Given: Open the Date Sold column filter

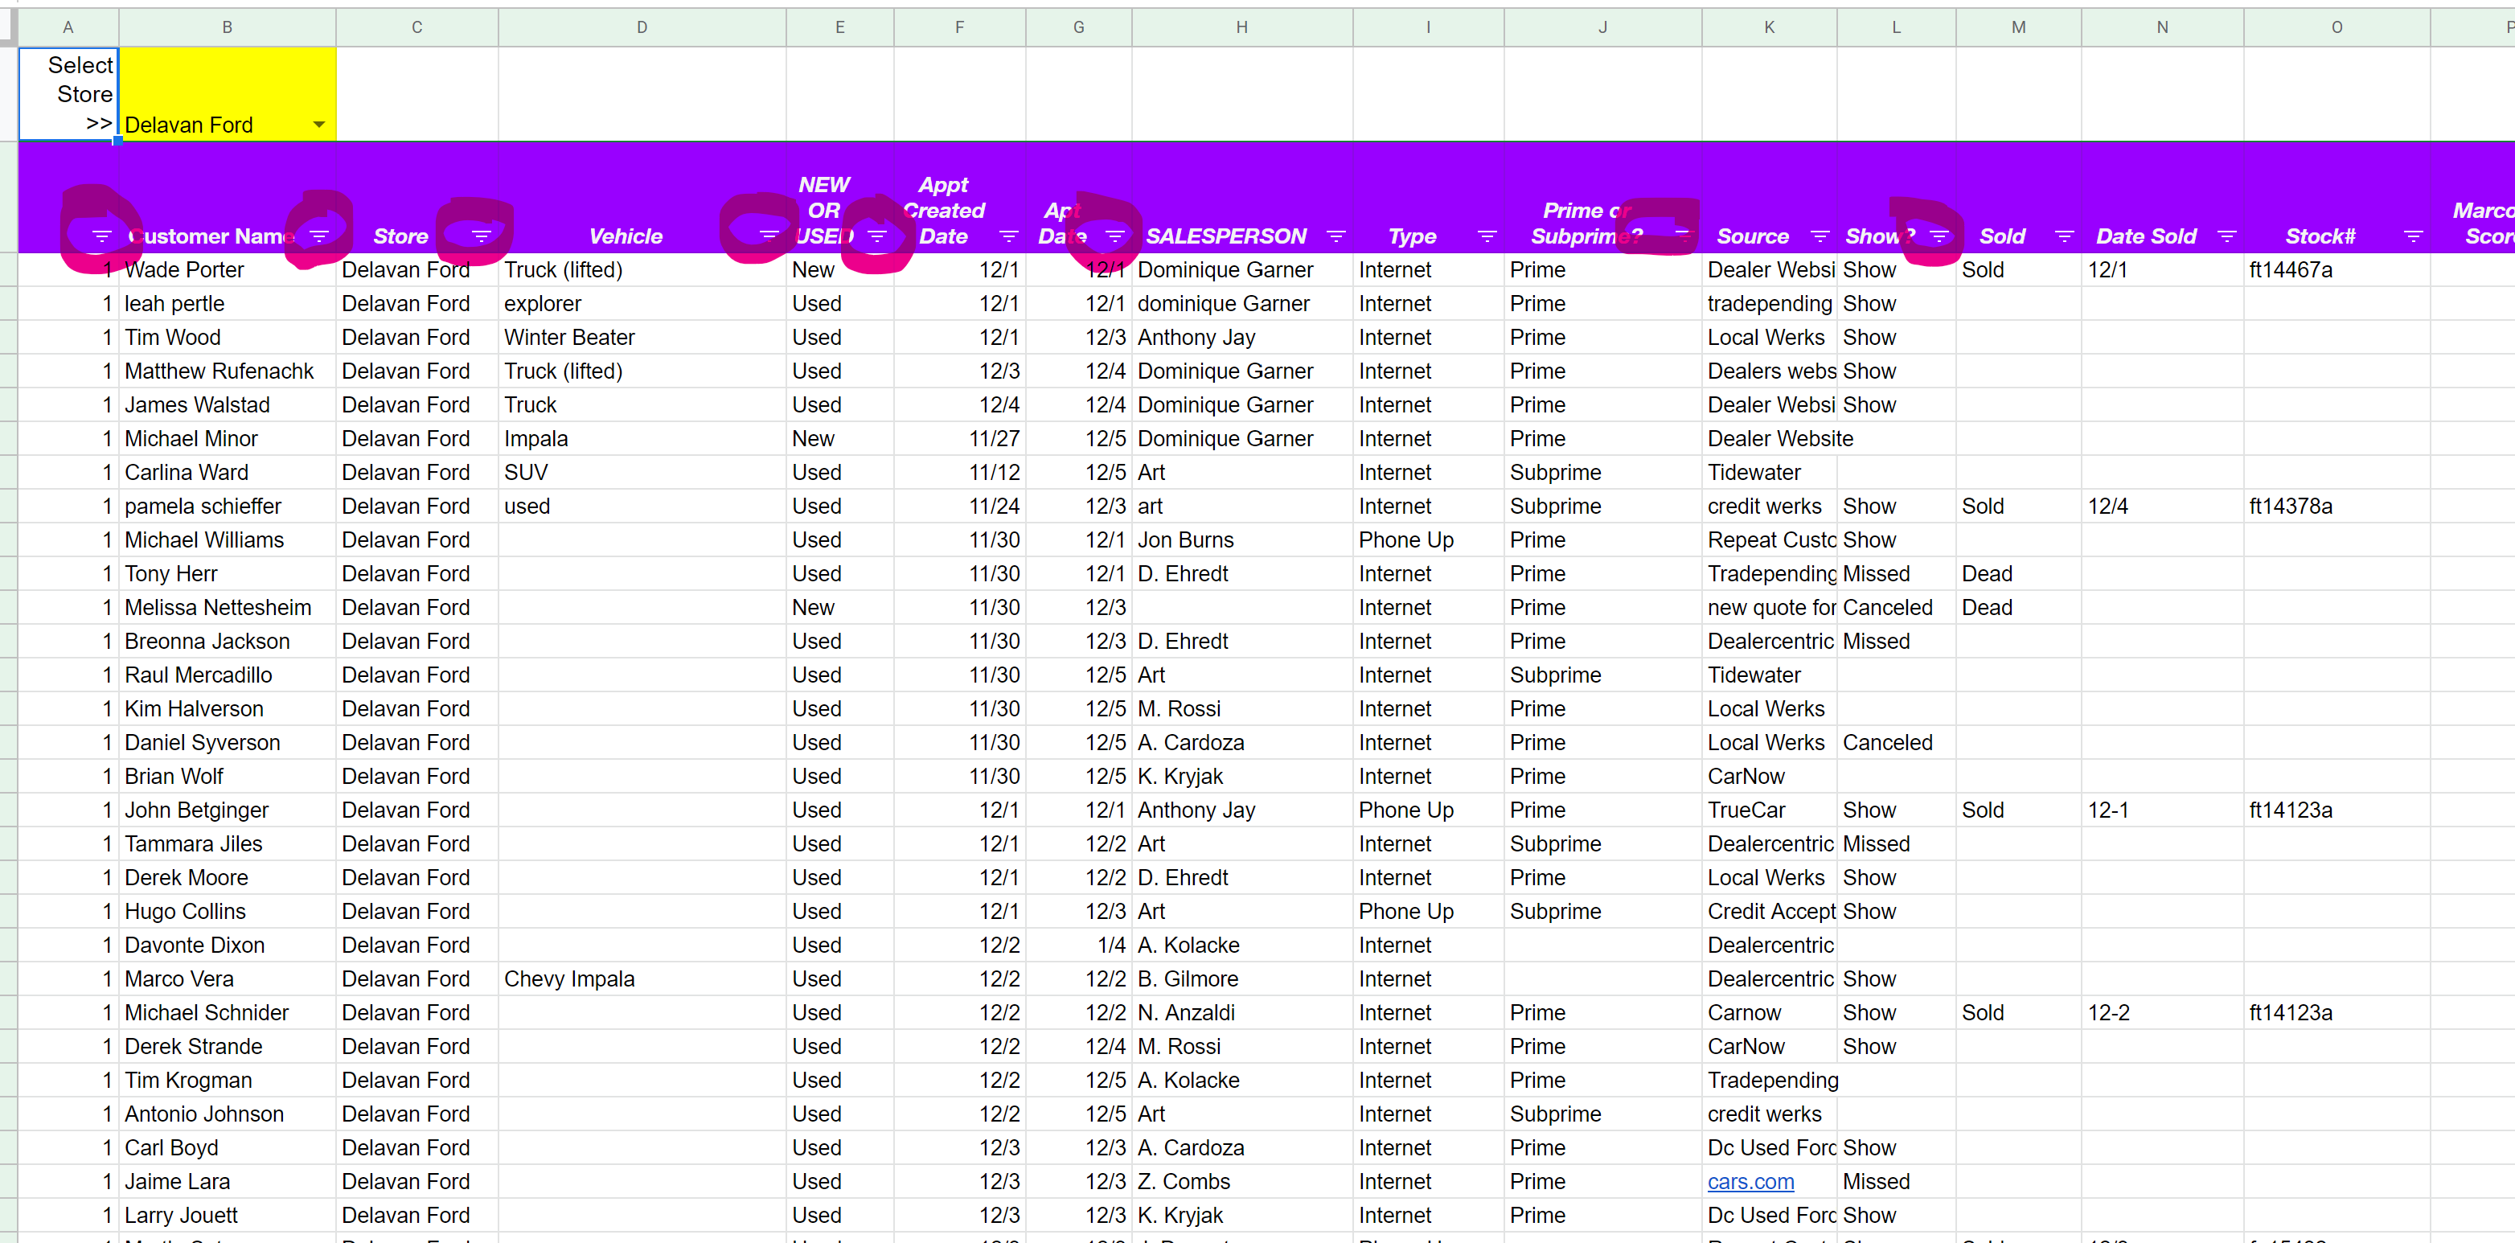Looking at the screenshot, I should (x=2226, y=236).
